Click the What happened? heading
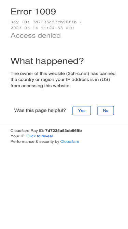This screenshot has height=229, width=128. [x=47, y=61]
